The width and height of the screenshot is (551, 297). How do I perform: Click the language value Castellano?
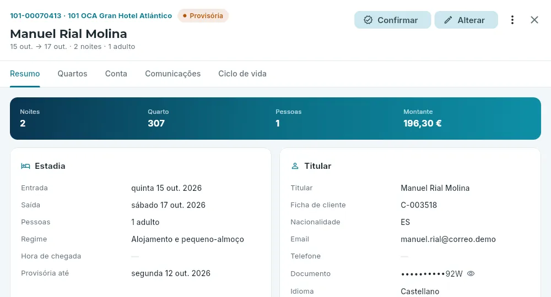(420, 291)
